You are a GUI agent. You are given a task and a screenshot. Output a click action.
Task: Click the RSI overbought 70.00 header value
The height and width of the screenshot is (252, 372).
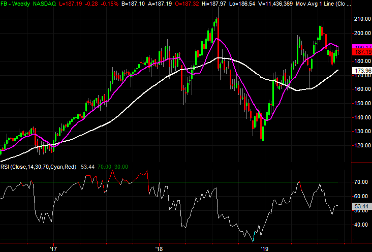tap(104, 167)
